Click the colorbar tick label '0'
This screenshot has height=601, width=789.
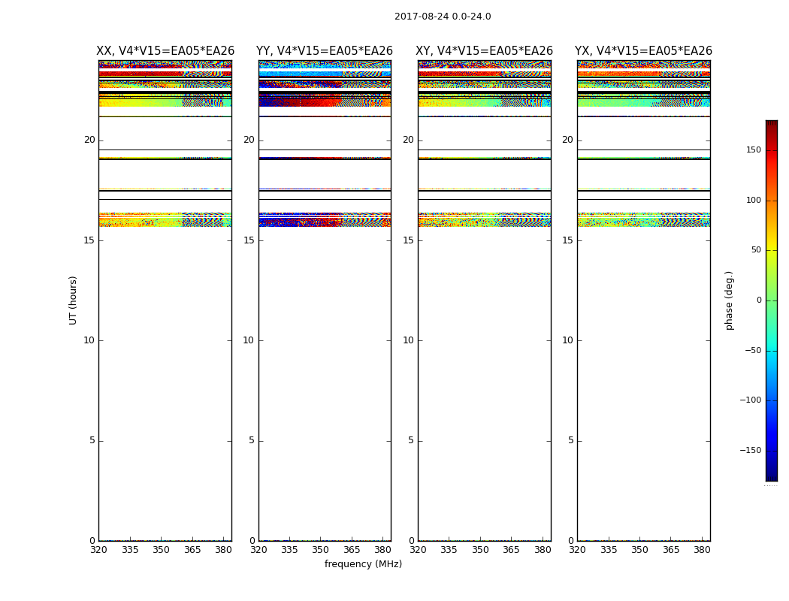pos(758,300)
